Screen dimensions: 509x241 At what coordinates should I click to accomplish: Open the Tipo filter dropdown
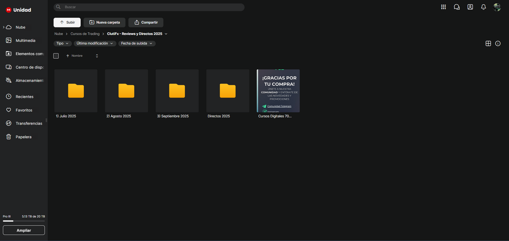click(62, 44)
